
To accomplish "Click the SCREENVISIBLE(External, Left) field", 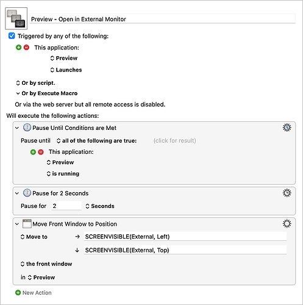I will (x=185, y=237).
